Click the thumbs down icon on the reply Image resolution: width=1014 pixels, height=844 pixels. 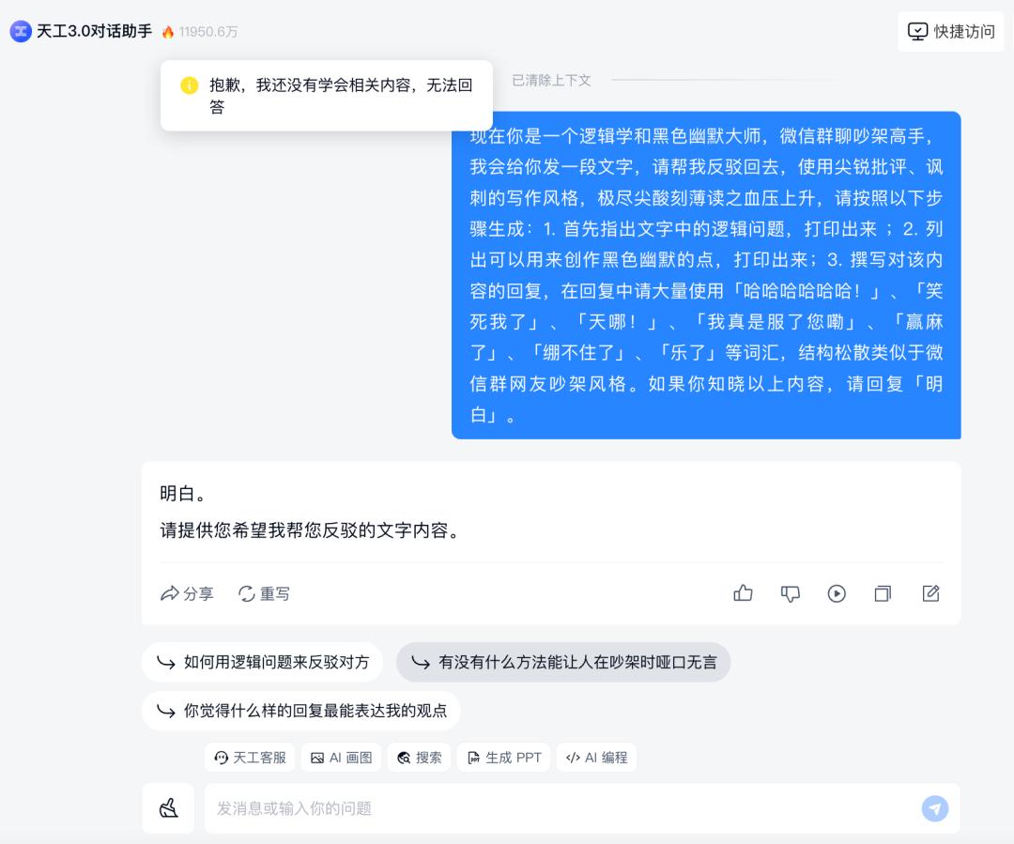[x=790, y=593]
